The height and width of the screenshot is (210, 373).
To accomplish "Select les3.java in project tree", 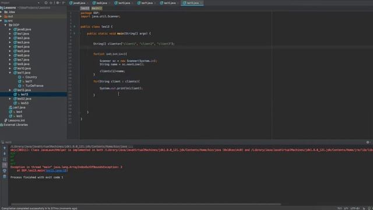I will [23, 43].
